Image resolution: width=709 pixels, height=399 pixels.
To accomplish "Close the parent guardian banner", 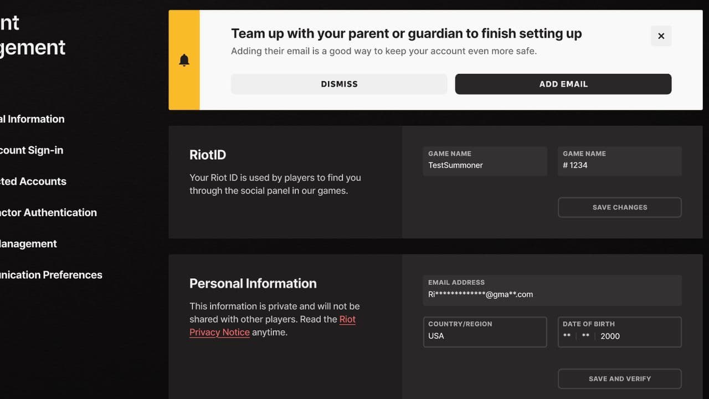I will point(661,36).
